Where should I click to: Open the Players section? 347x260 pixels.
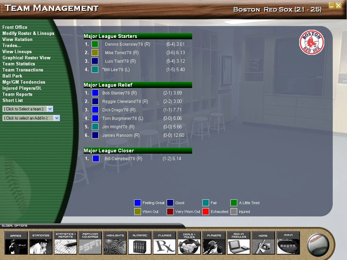(x=214, y=243)
